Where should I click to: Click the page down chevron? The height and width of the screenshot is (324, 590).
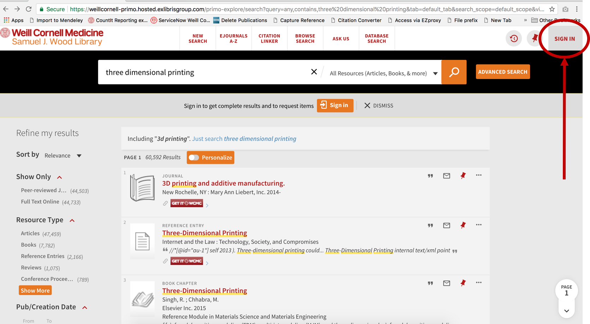pyautogui.click(x=566, y=311)
